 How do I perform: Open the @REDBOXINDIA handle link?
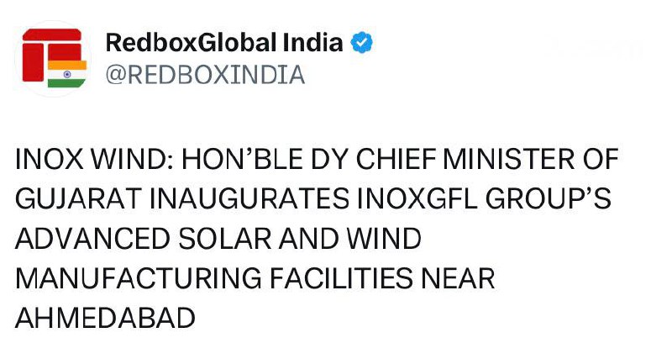pyautogui.click(x=204, y=75)
